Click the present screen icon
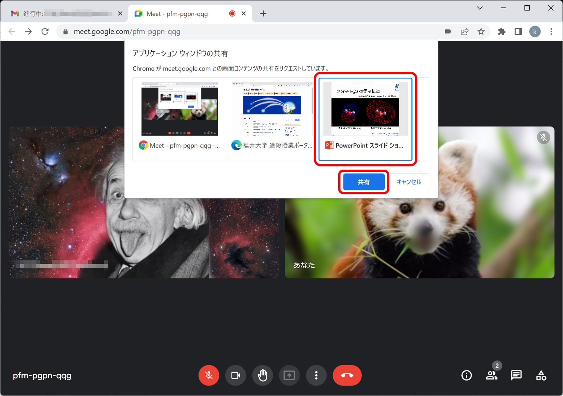The height and width of the screenshot is (396, 563). (289, 375)
